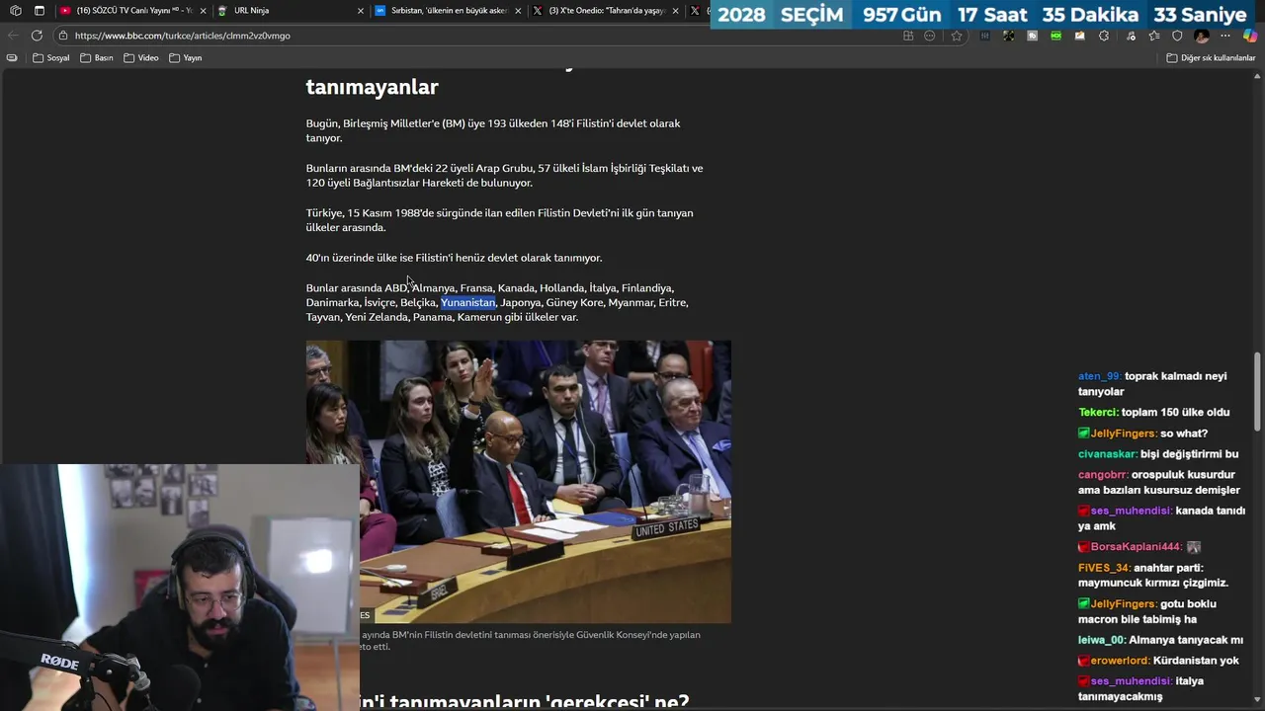
Task: Open the Yayın bookmarks folder
Action: tap(186, 58)
